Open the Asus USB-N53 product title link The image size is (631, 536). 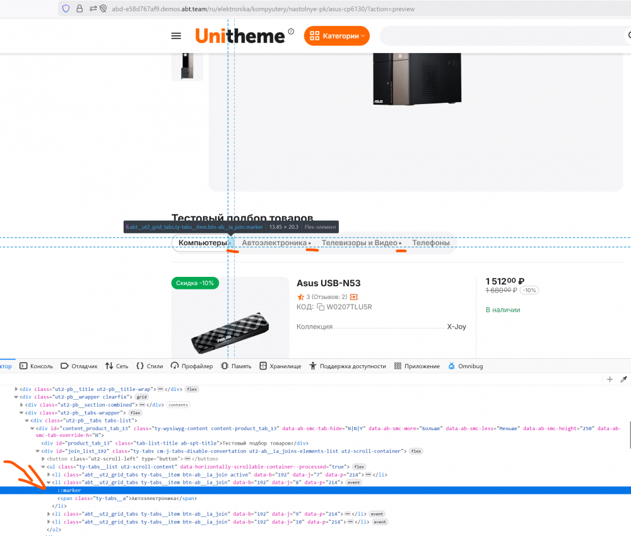[328, 283]
